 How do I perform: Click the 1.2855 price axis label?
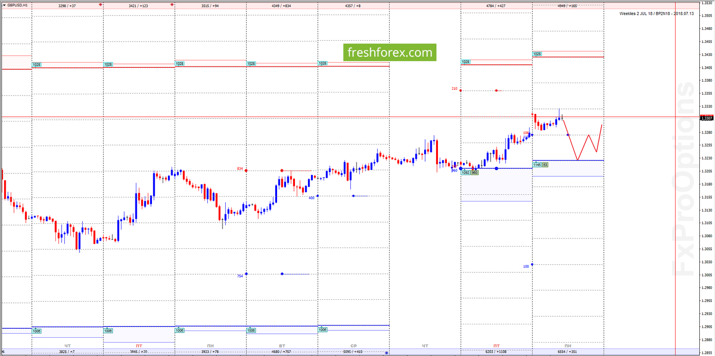pos(707,353)
